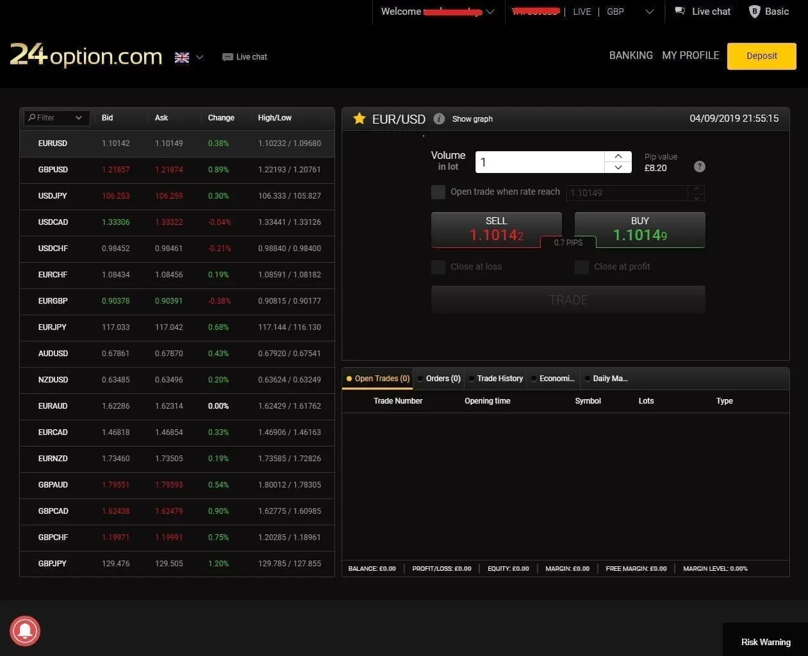This screenshot has height=656, width=808.
Task: Expand the language selector chevron
Action: [x=199, y=57]
